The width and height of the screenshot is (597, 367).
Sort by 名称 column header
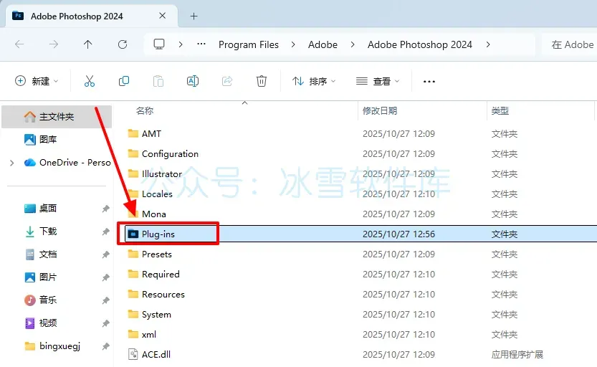tap(145, 111)
